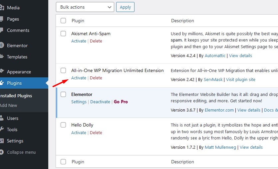
Task: Click the Templates folder icon
Action: click(2, 56)
